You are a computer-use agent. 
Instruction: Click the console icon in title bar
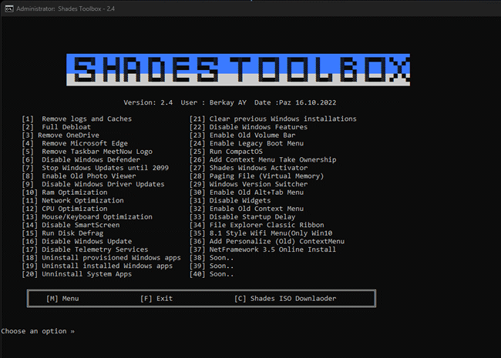click(8, 7)
